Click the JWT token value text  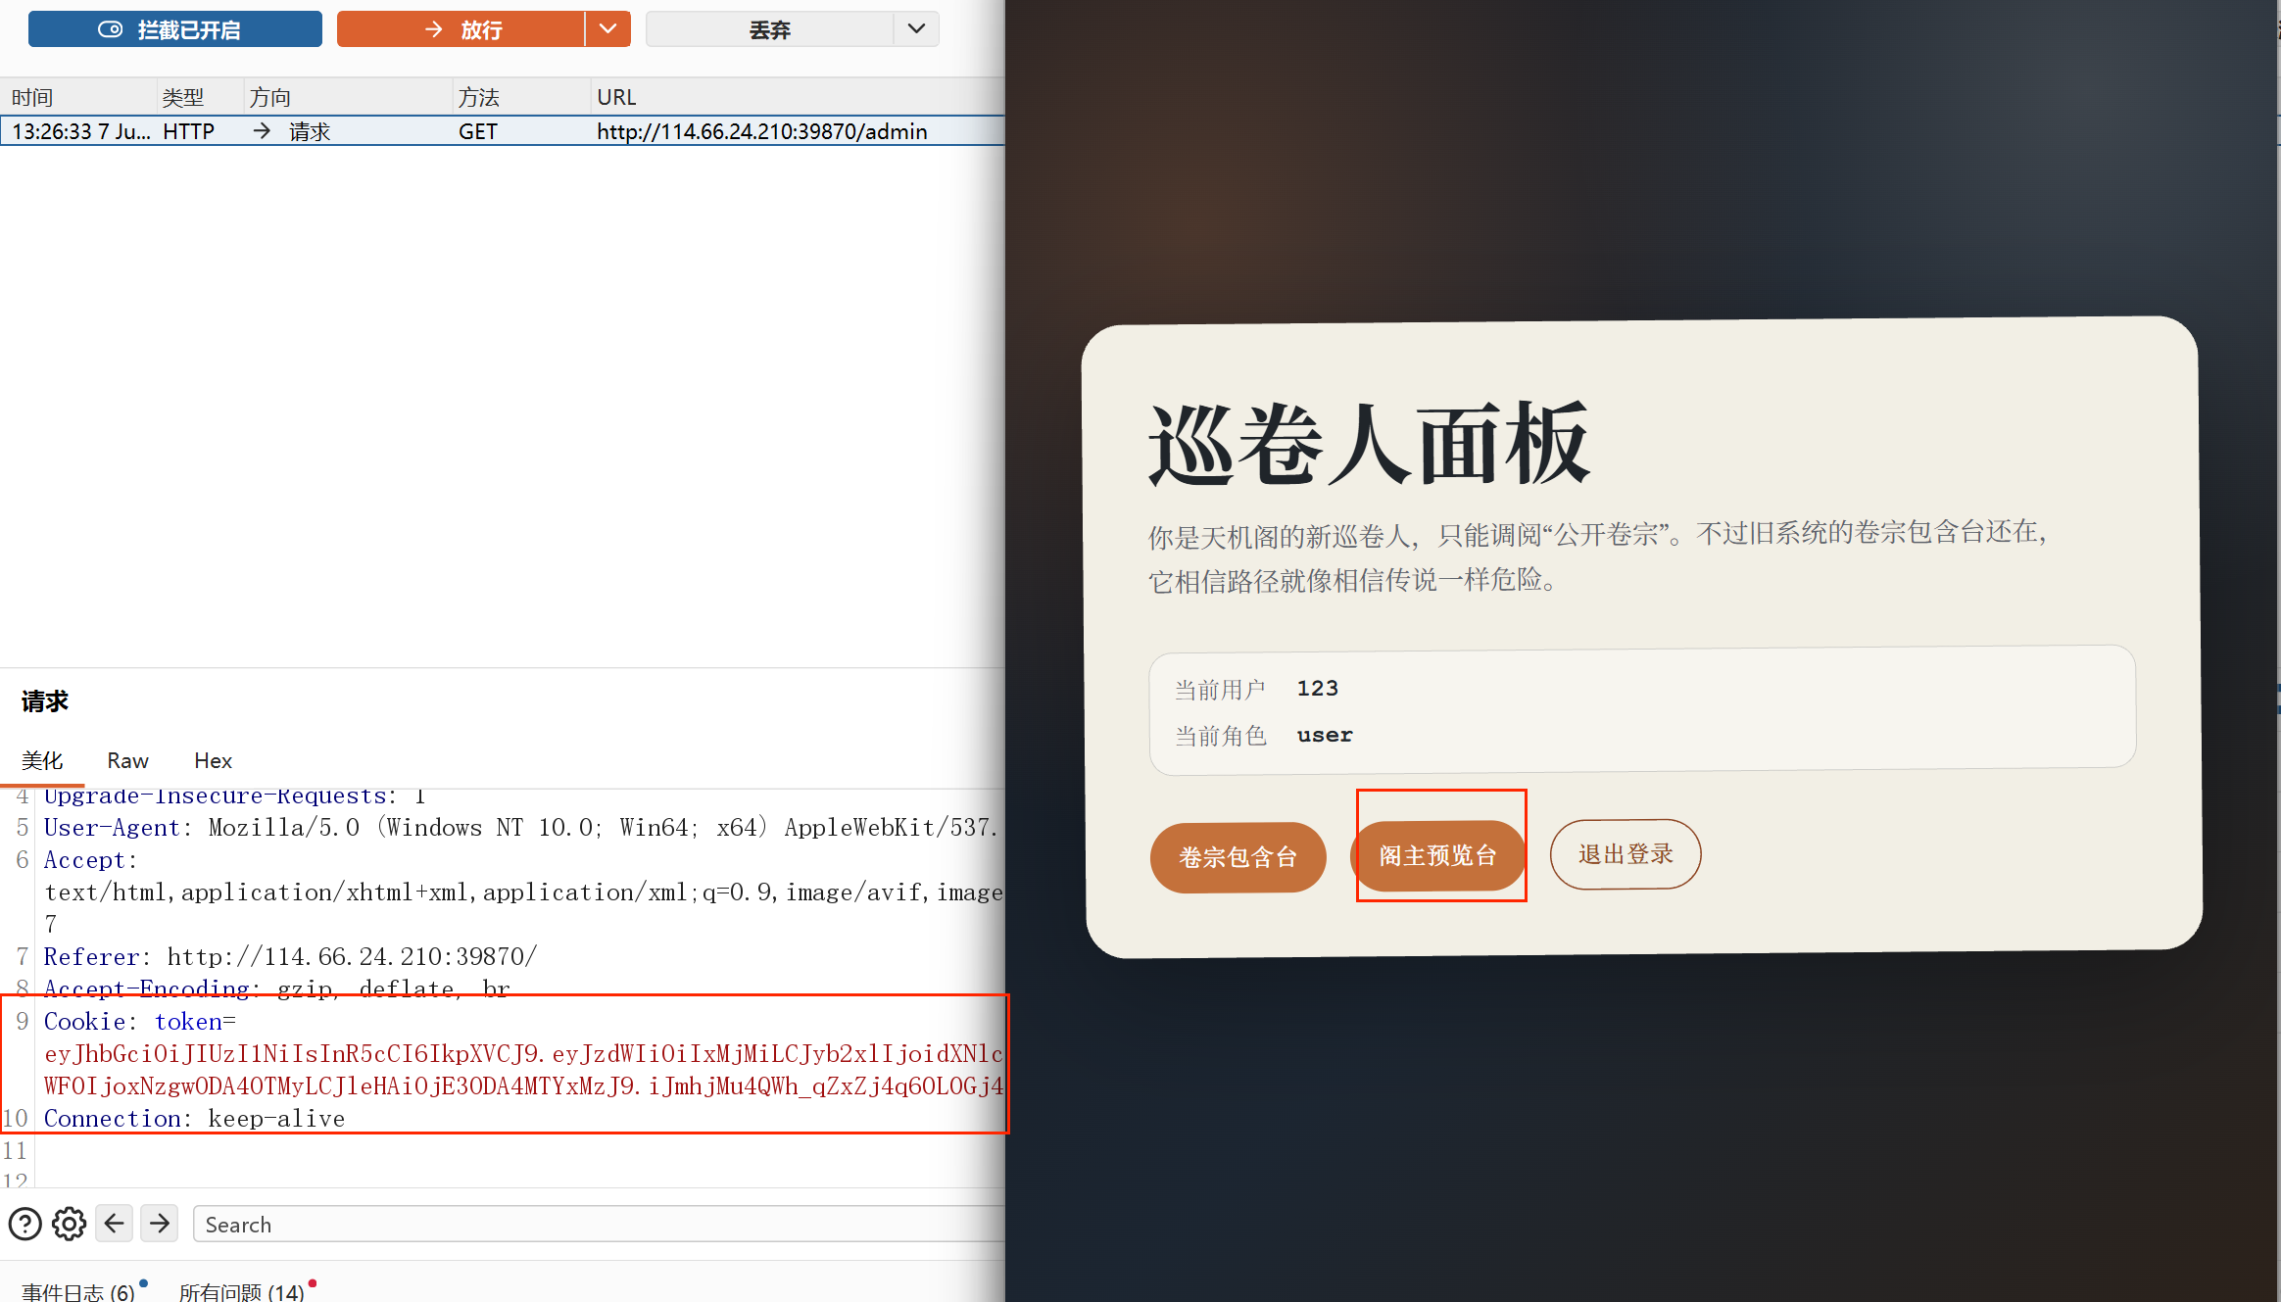coord(524,1070)
